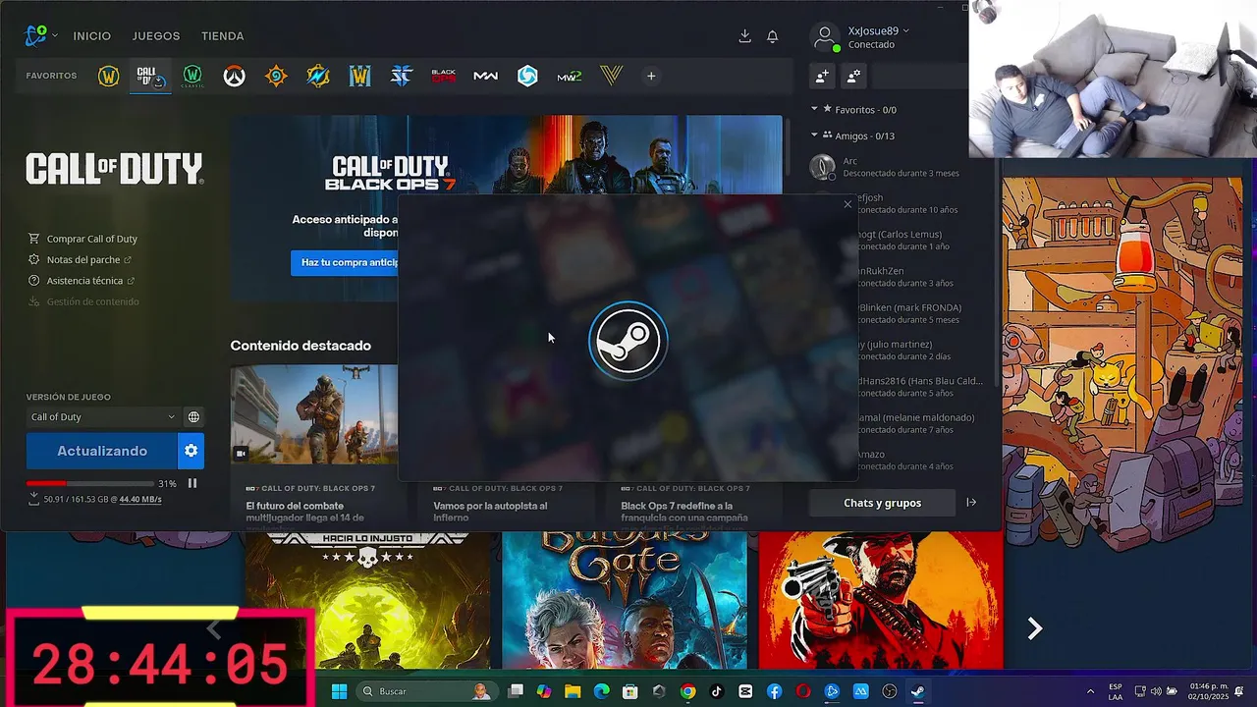Go to the JUEGOS tab
This screenshot has height=707, width=1257.
tap(156, 36)
